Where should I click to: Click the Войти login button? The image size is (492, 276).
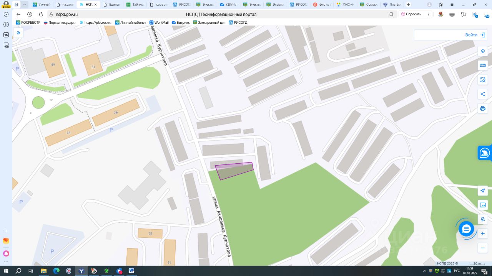tap(475, 35)
